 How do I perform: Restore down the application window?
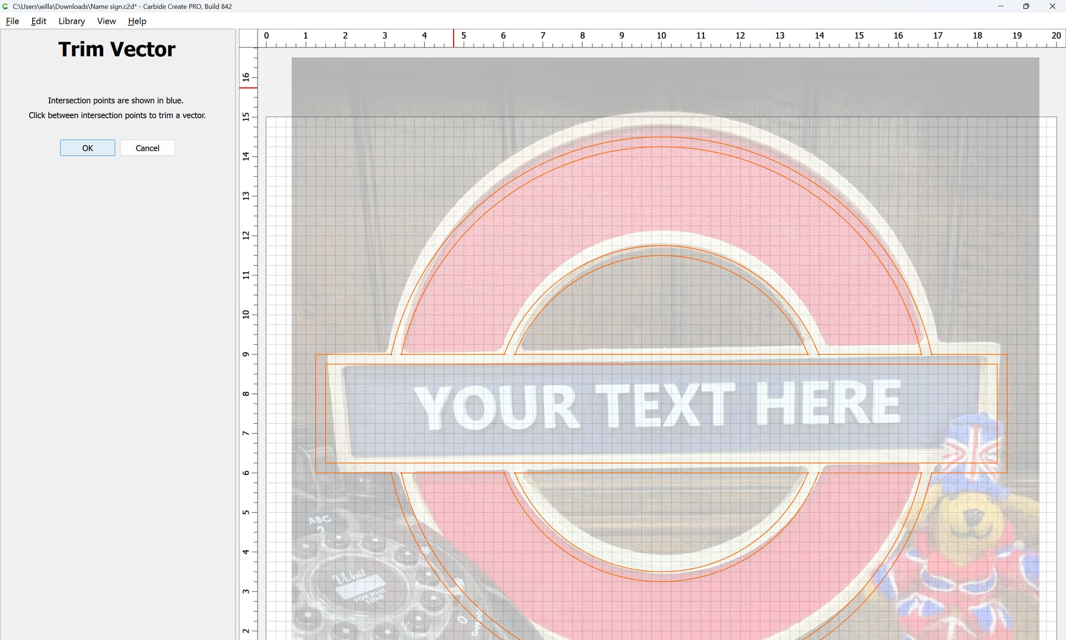pyautogui.click(x=1026, y=6)
